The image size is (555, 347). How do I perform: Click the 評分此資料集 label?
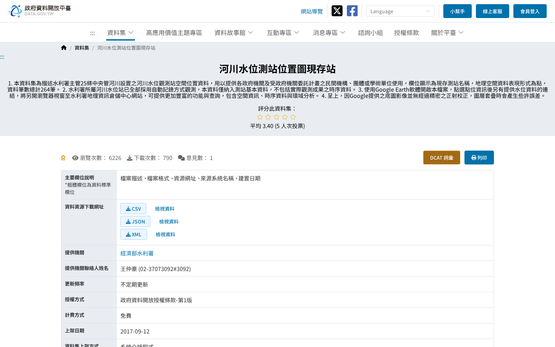click(277, 109)
